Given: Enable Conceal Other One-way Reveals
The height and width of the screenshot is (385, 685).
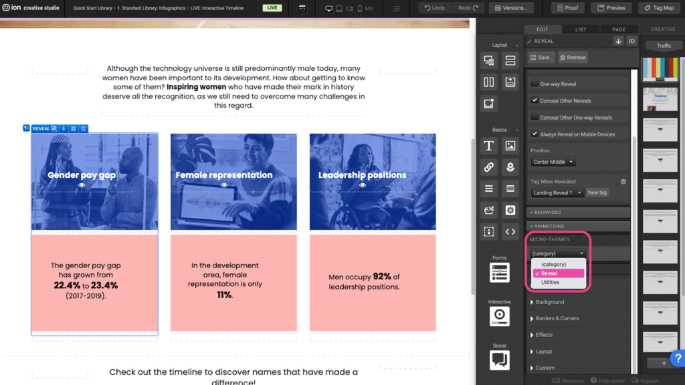Looking at the screenshot, I should 534,117.
